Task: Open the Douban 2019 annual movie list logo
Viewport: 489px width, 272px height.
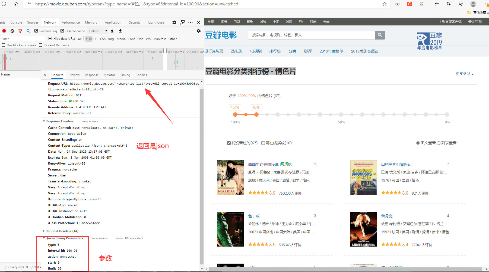Action: pos(430,41)
